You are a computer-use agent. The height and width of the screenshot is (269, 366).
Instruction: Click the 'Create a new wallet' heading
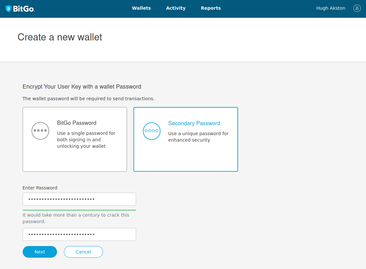60,37
